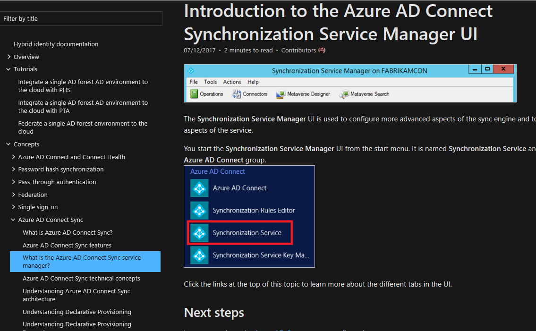Click the highlighted Synchronization Service icon
The height and width of the screenshot is (331, 536).
click(x=199, y=233)
